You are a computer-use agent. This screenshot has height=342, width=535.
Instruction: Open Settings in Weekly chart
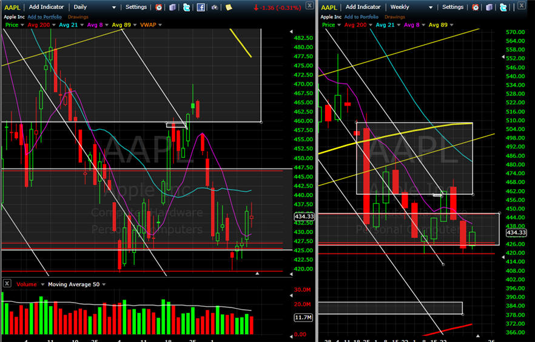(x=453, y=7)
